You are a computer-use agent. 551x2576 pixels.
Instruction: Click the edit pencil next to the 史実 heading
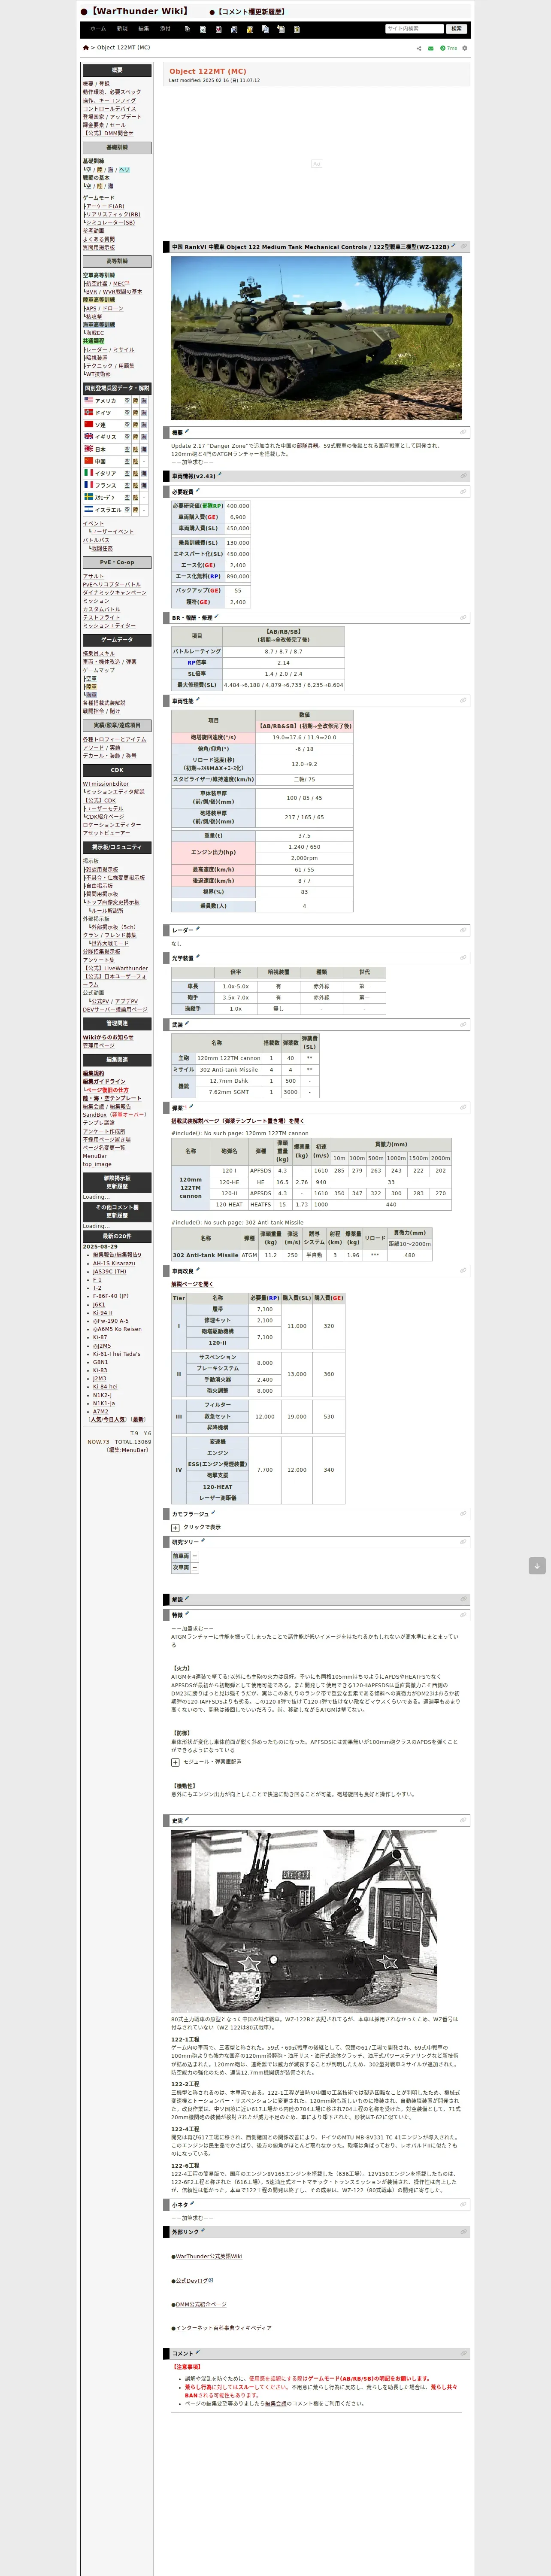tap(187, 1820)
